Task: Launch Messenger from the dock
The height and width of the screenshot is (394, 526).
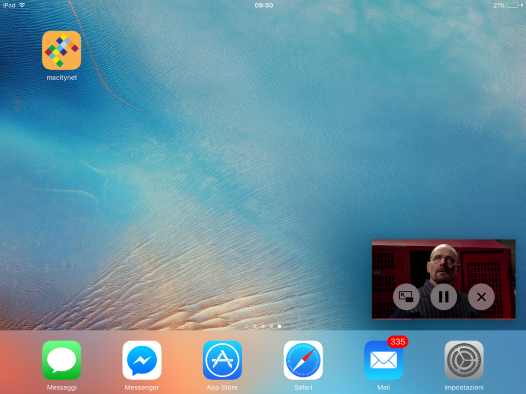Action: (x=142, y=360)
